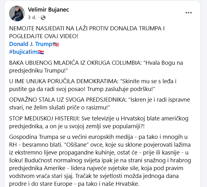Click the 'POGLEDAJTE OVAJ VIDEO!' line

(44, 36)
